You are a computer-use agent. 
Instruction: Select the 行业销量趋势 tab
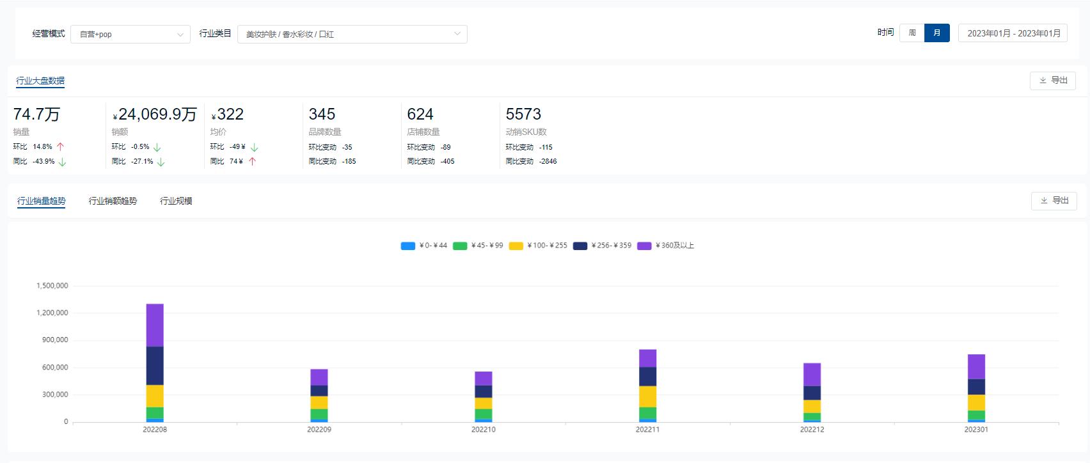[x=42, y=201]
